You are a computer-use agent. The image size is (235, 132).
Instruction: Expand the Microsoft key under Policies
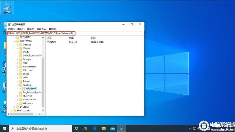pos(21,89)
